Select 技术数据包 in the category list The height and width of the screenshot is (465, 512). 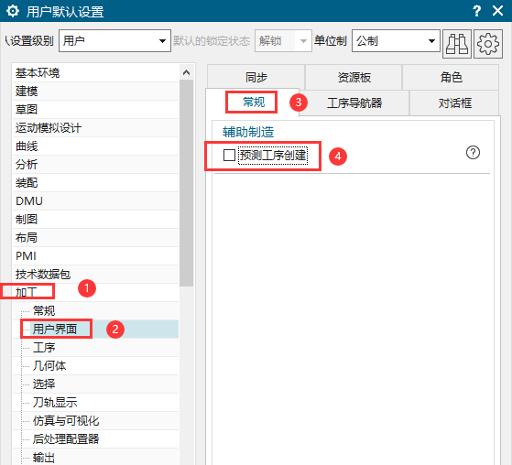(x=95, y=274)
